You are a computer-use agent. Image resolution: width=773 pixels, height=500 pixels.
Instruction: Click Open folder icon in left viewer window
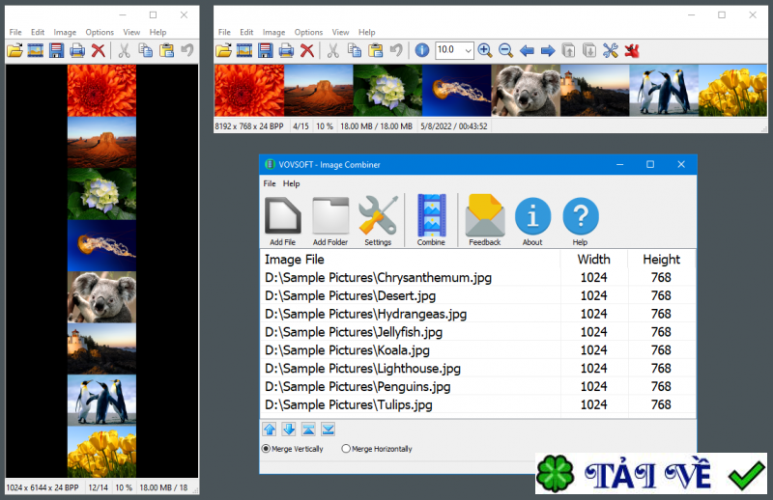[14, 50]
